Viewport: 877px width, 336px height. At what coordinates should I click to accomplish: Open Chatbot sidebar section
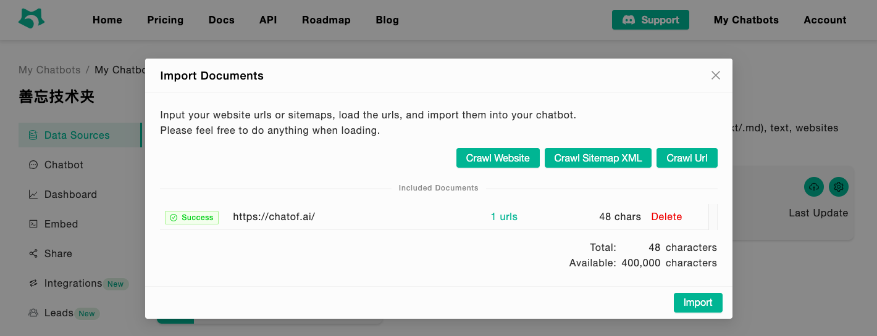(x=64, y=165)
